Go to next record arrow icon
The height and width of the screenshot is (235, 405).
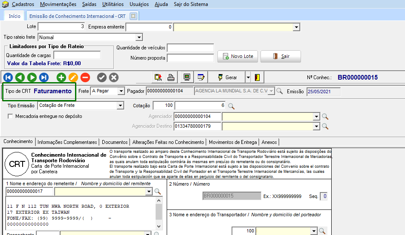click(32, 77)
